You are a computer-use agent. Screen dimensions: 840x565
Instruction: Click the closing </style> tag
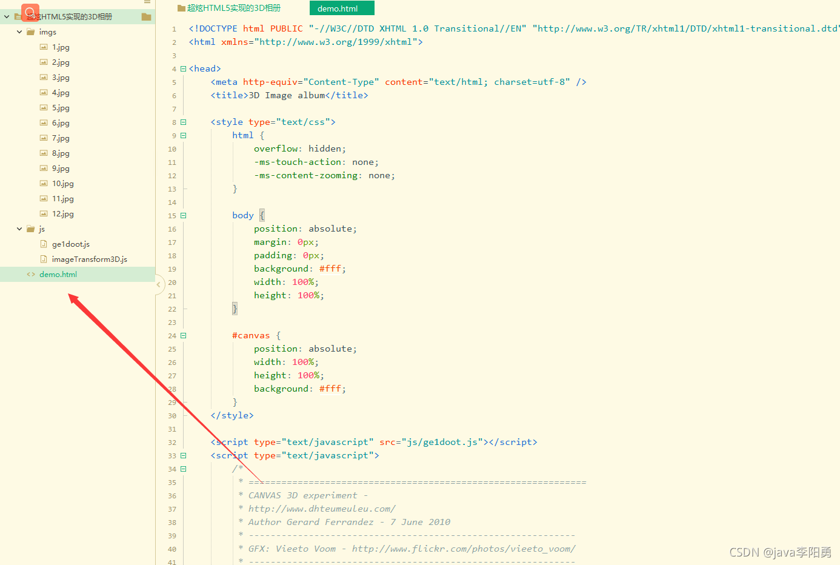coord(232,415)
